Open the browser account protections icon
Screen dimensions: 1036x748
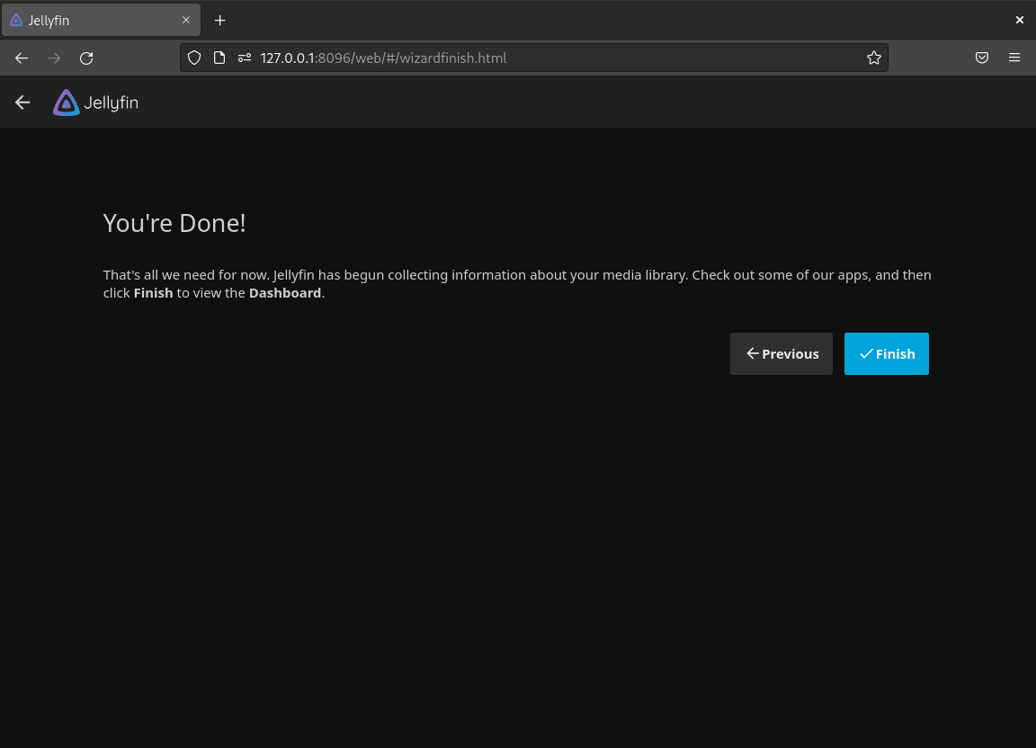click(982, 58)
